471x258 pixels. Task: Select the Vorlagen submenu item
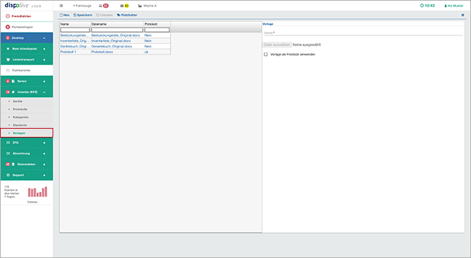[x=27, y=133]
